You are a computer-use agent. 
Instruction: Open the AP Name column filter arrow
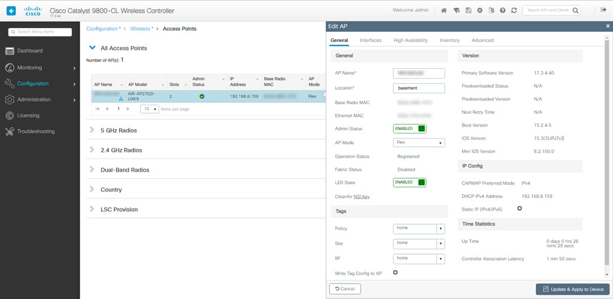[121, 85]
